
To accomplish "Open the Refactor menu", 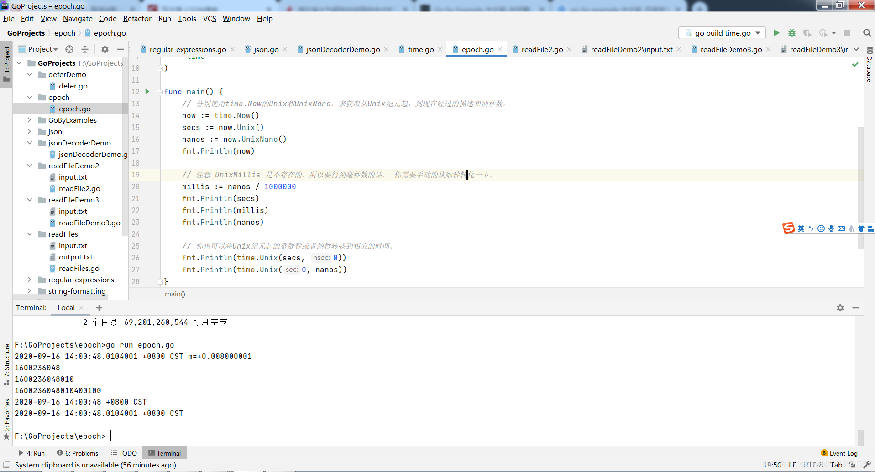I will [137, 18].
